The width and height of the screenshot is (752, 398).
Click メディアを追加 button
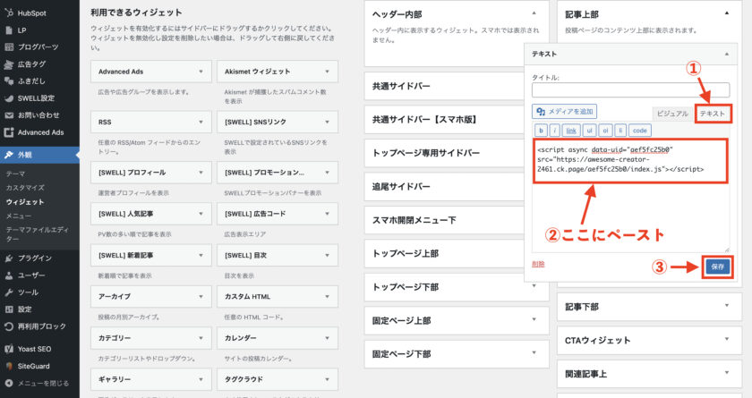[565, 112]
